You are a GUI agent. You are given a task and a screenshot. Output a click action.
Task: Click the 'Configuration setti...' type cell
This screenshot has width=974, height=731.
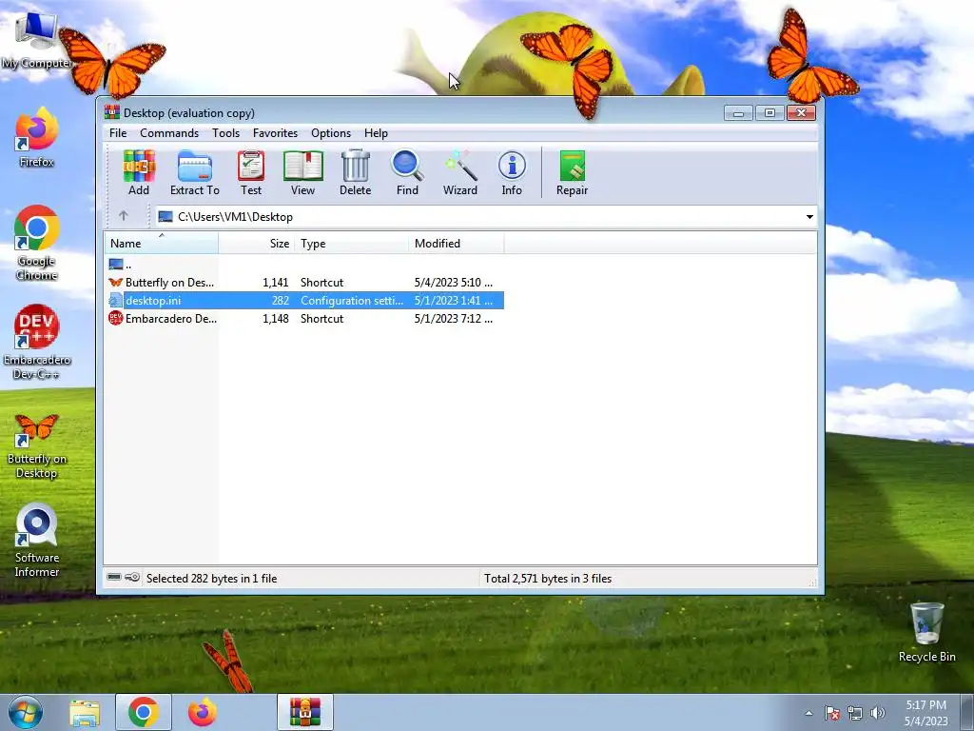(x=352, y=300)
